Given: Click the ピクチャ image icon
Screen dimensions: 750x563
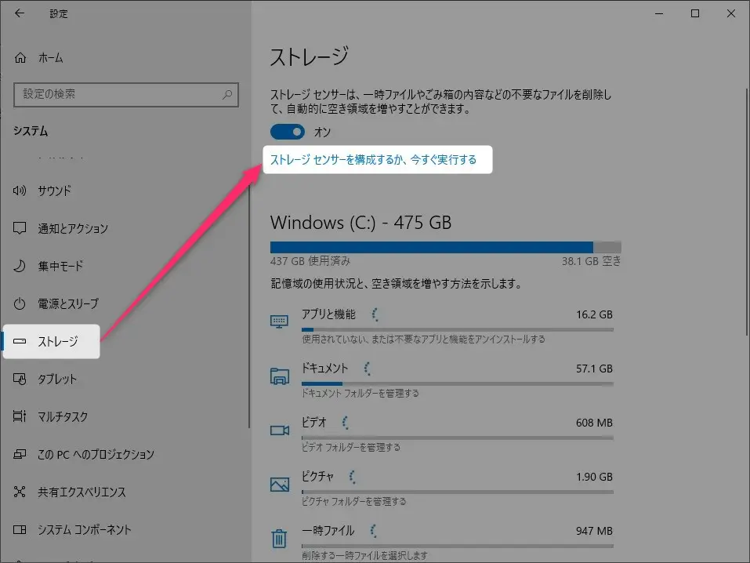Looking at the screenshot, I should [x=280, y=485].
